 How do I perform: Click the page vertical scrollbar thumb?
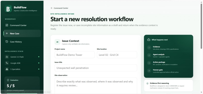click(x=201, y=26)
